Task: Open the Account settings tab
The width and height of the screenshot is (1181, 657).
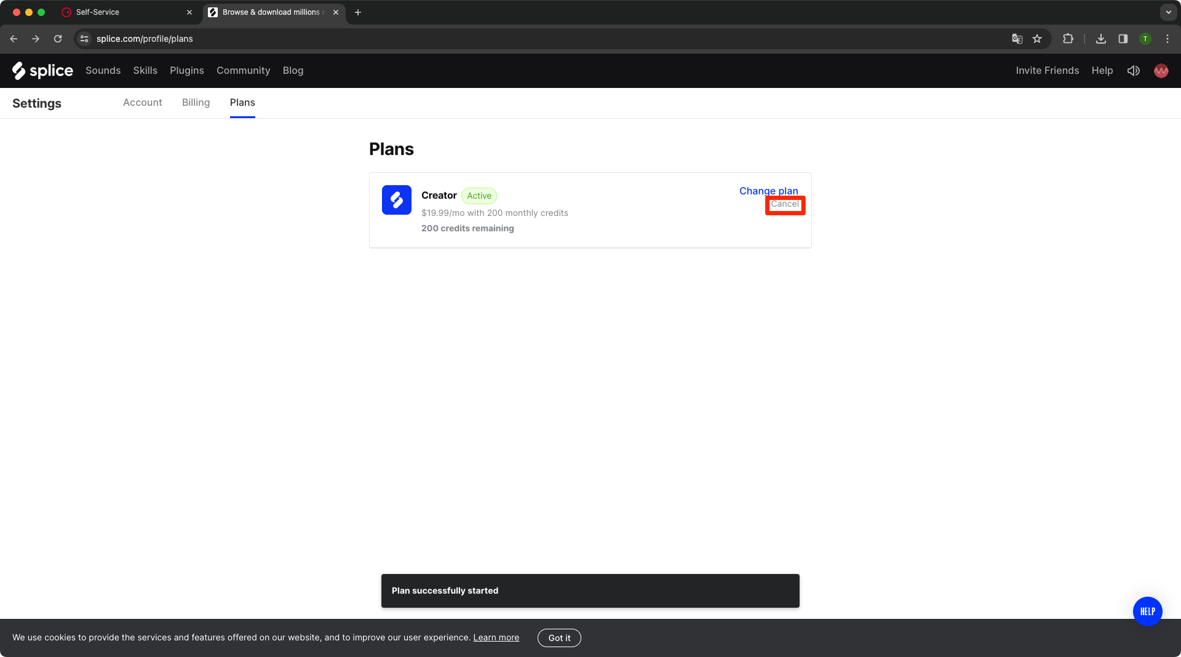Action: point(142,103)
